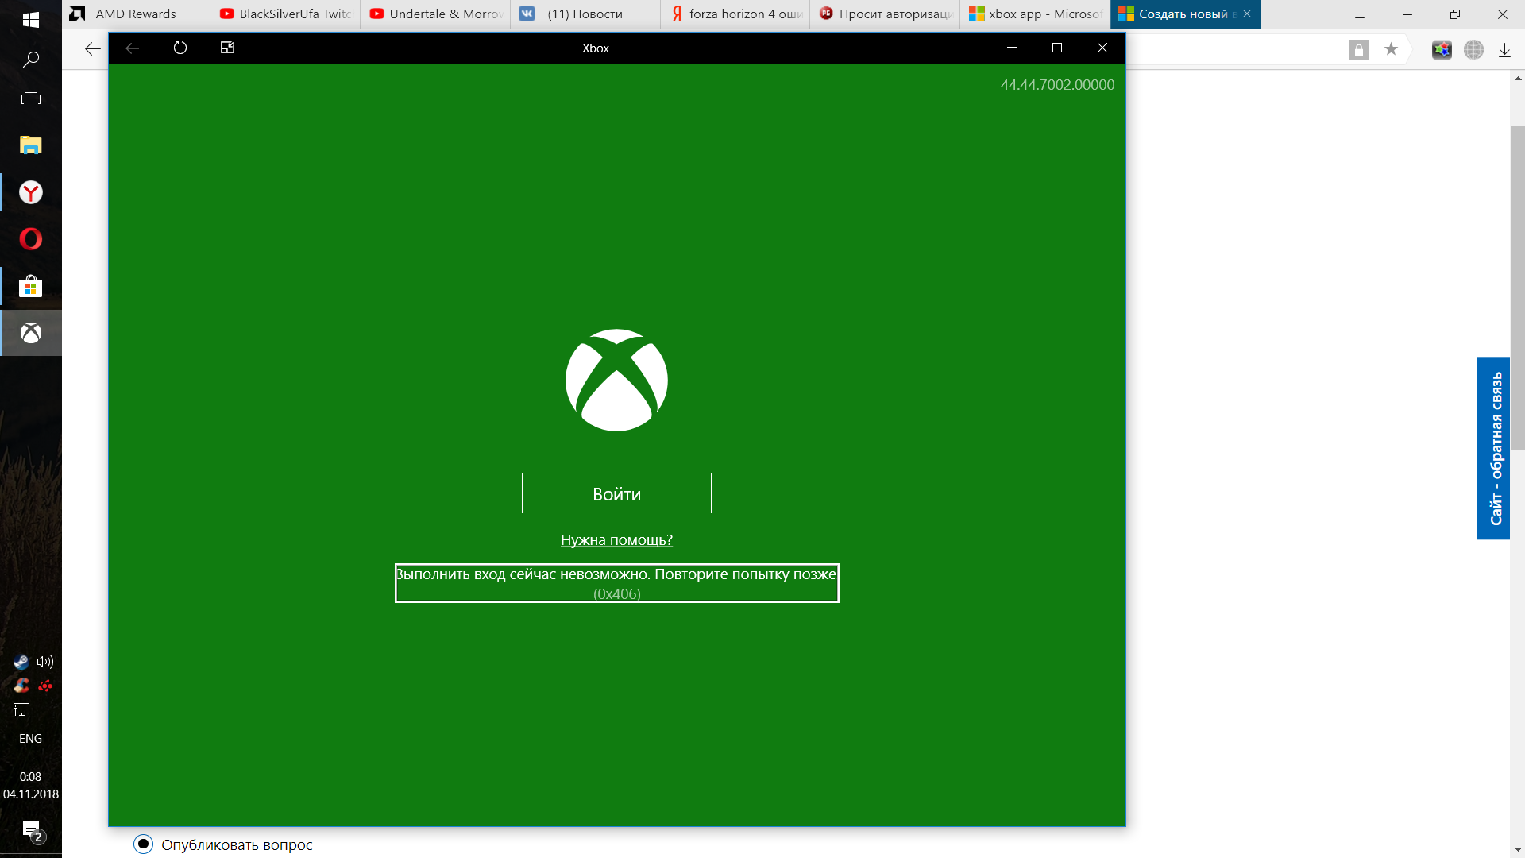
Task: Click the ENG language indicator
Action: point(30,739)
